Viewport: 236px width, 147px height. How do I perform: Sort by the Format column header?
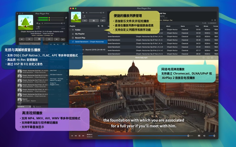point(216,26)
